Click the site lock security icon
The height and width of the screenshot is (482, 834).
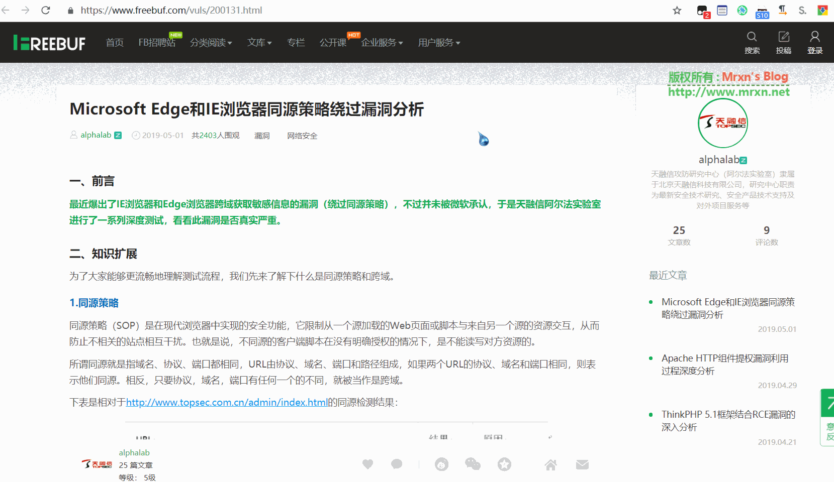click(x=70, y=10)
